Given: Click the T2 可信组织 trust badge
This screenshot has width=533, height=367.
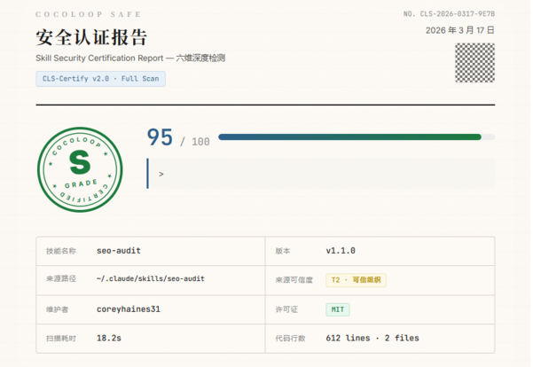Looking at the screenshot, I should tap(356, 280).
